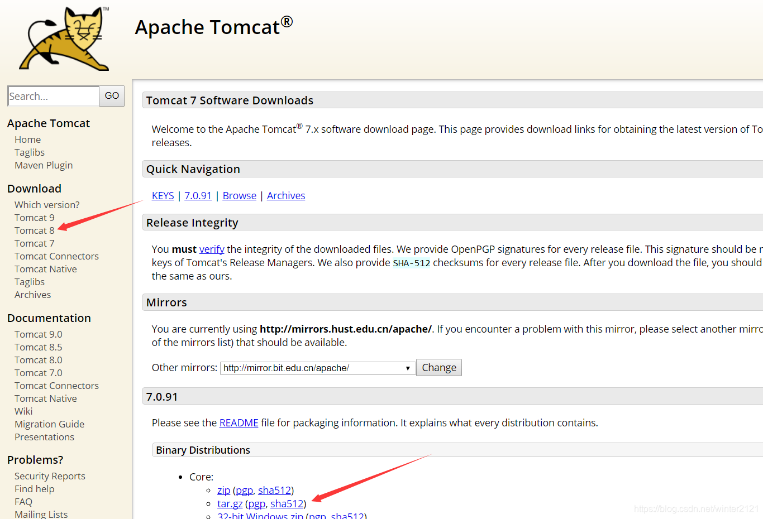
Task: Open Security Reports link
Action: tap(50, 476)
